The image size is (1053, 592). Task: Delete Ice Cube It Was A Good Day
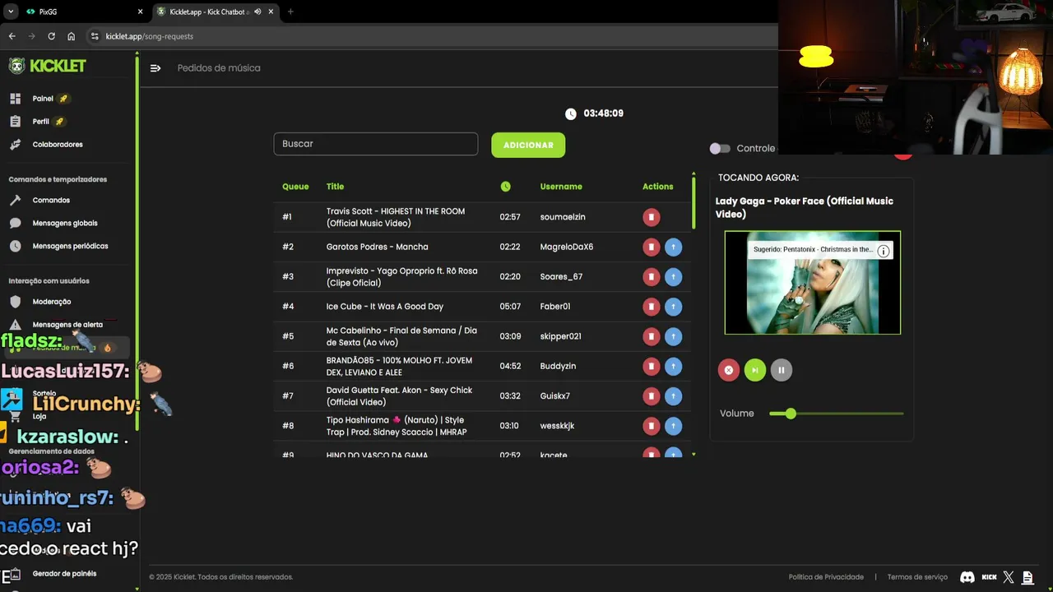pos(651,307)
